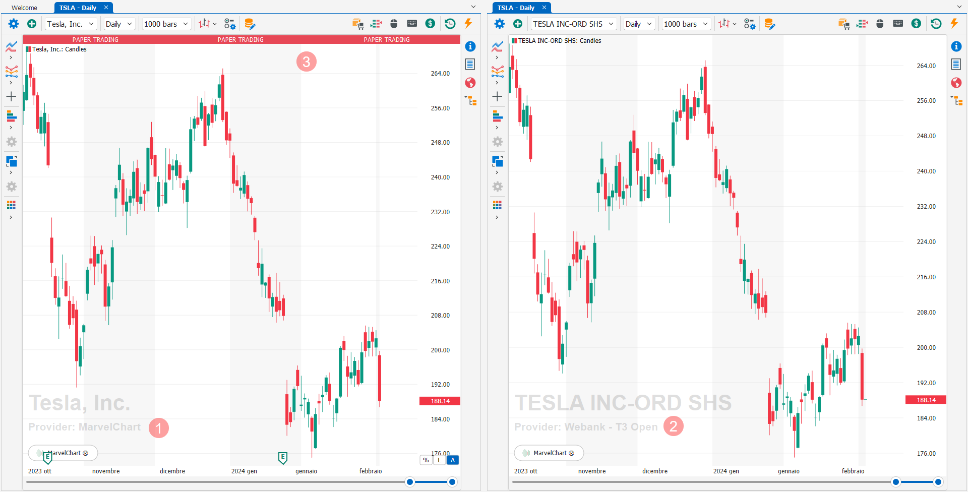Toggle order book DOM icon in right toolbar
Image resolution: width=968 pixels, height=492 pixels.
pos(862,24)
